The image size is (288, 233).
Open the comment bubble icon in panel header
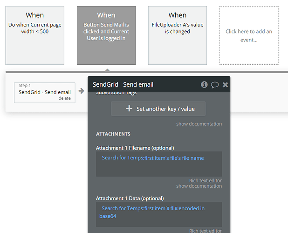click(214, 85)
